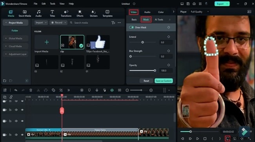
Task: Mute track 5 audio
Action: click(16, 121)
